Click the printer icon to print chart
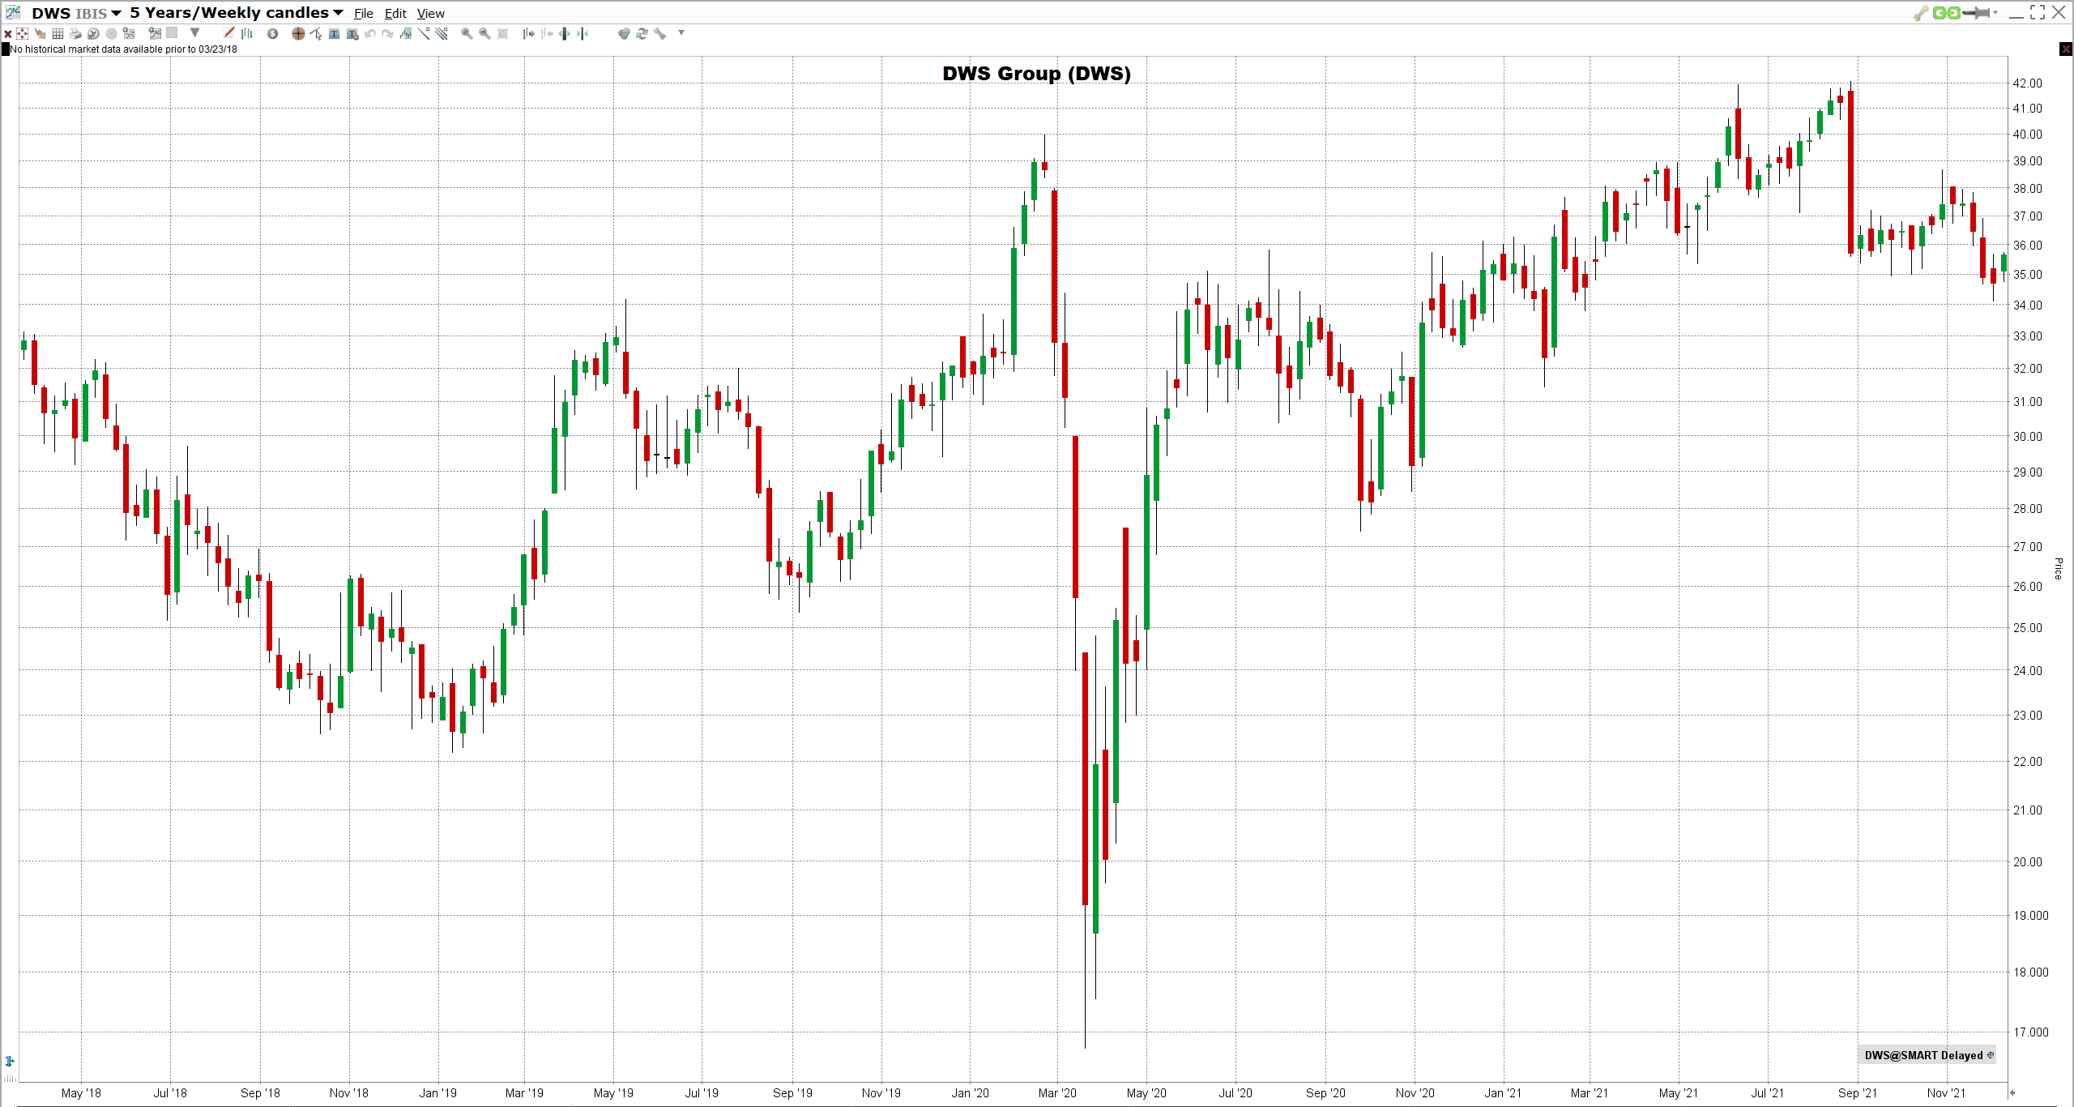The width and height of the screenshot is (2074, 1107). (x=75, y=33)
